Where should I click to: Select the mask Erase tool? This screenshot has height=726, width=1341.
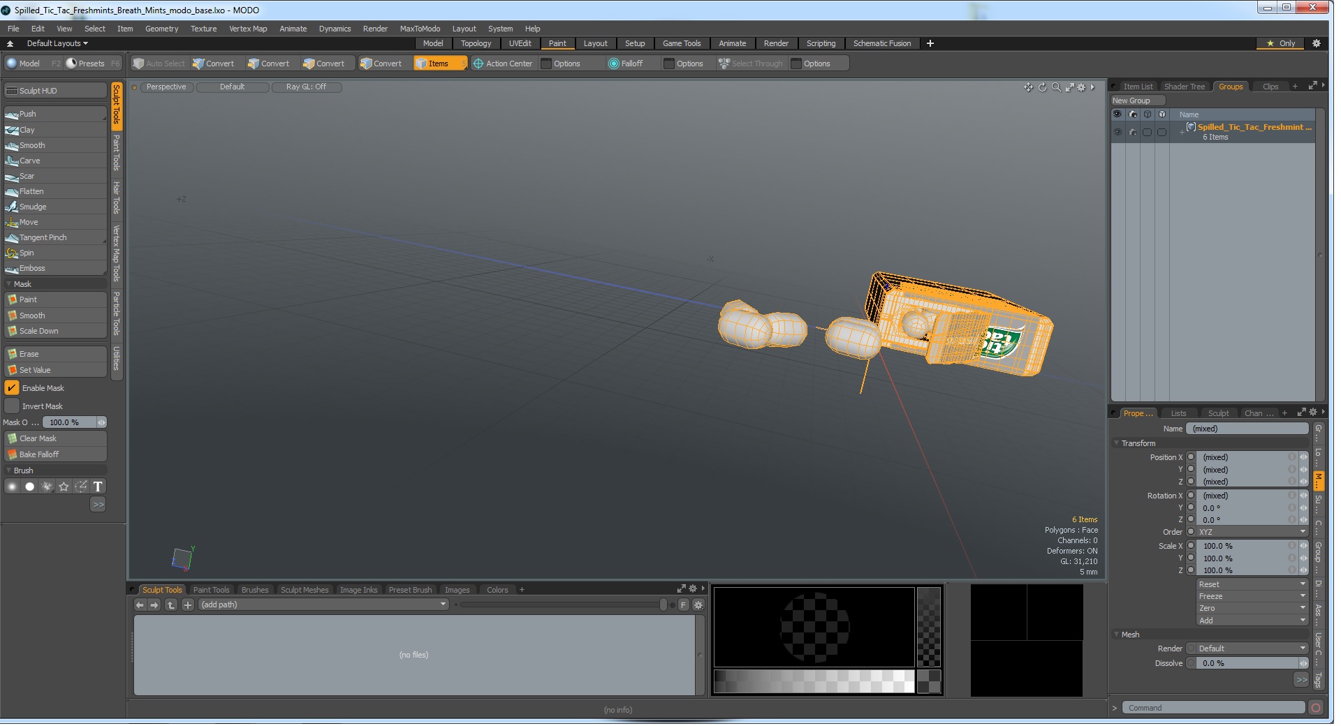(x=55, y=354)
